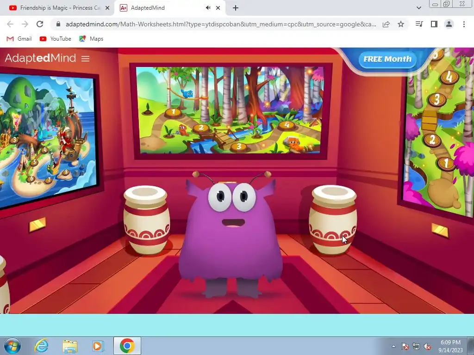
Task: Tap the right drum
Action: pyautogui.click(x=333, y=220)
